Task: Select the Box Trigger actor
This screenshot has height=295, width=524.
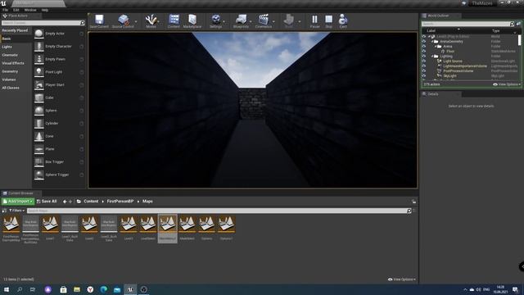Action: point(59,162)
